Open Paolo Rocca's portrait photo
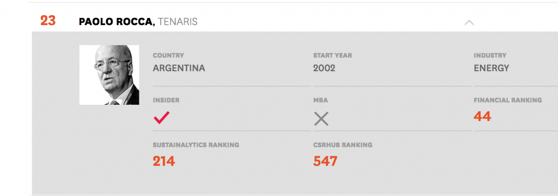The width and height of the screenshot is (558, 196). coord(109,75)
